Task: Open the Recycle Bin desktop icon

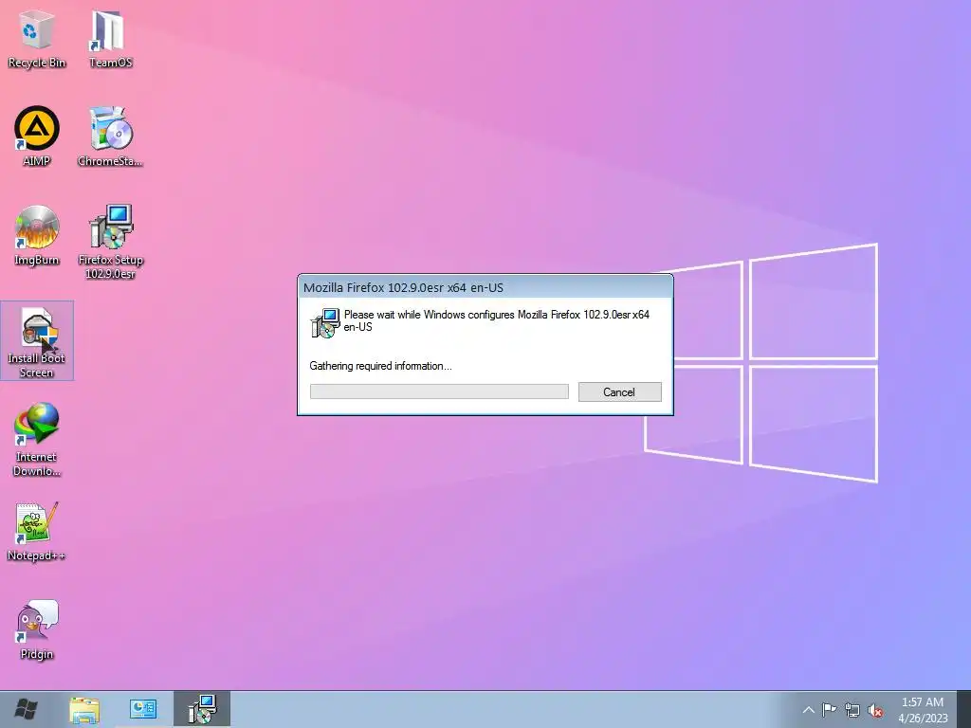Action: point(37,38)
